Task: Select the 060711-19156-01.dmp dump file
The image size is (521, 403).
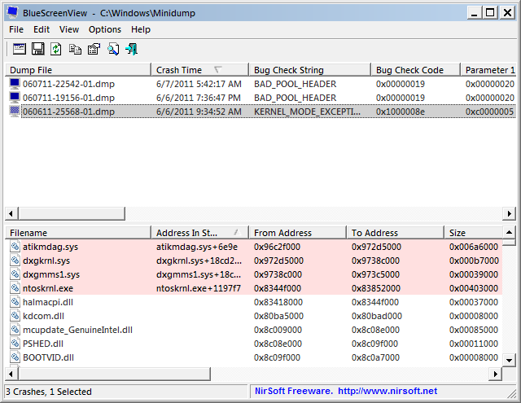Action: click(x=68, y=98)
